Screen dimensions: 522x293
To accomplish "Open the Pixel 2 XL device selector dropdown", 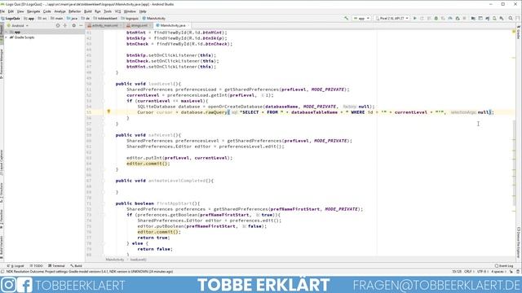I will pyautogui.click(x=391, y=18).
